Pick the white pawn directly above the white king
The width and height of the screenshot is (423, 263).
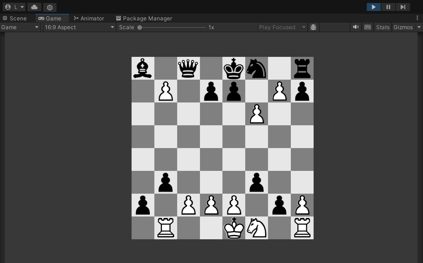[x=234, y=205]
